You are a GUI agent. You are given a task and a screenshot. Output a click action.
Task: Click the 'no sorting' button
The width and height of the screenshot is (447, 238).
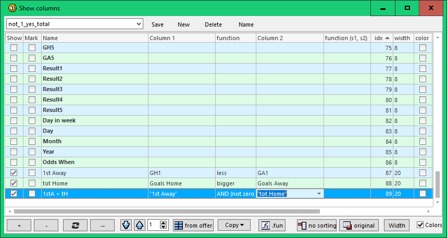pos(316,226)
